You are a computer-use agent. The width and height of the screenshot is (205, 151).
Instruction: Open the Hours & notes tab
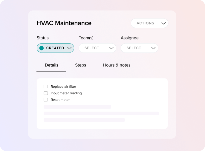(x=117, y=65)
